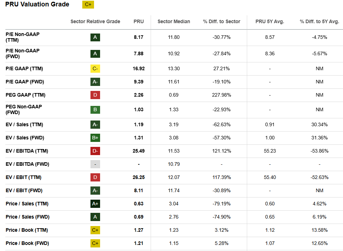Image resolution: width=343 pixels, height=251 pixels.
Task: Select the % Diff. to 5Y Avg. header
Action: tap(319, 21)
